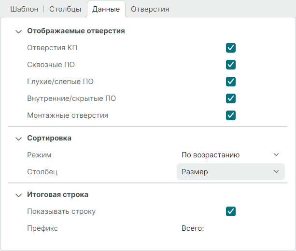Switch to the Шаблон tab
The height and width of the screenshot is (251, 296).
point(23,9)
